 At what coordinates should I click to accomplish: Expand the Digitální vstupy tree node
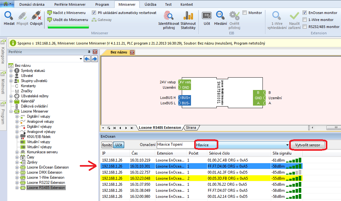(x=17, y=116)
